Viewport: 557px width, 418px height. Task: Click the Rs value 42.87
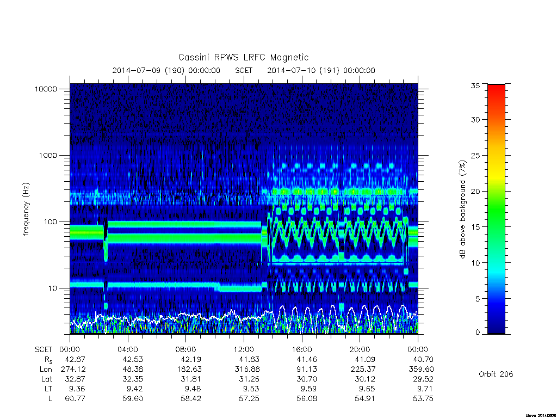(x=75, y=359)
